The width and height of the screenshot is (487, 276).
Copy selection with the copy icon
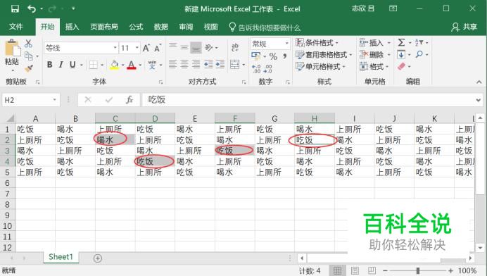29,56
